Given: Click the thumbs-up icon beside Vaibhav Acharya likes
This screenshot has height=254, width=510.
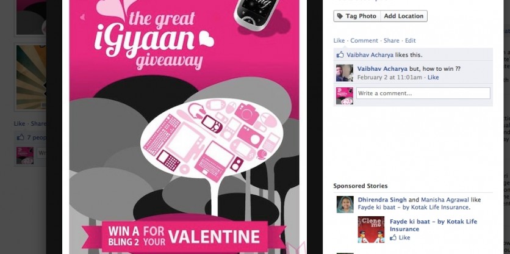Looking at the screenshot, I should (x=340, y=55).
